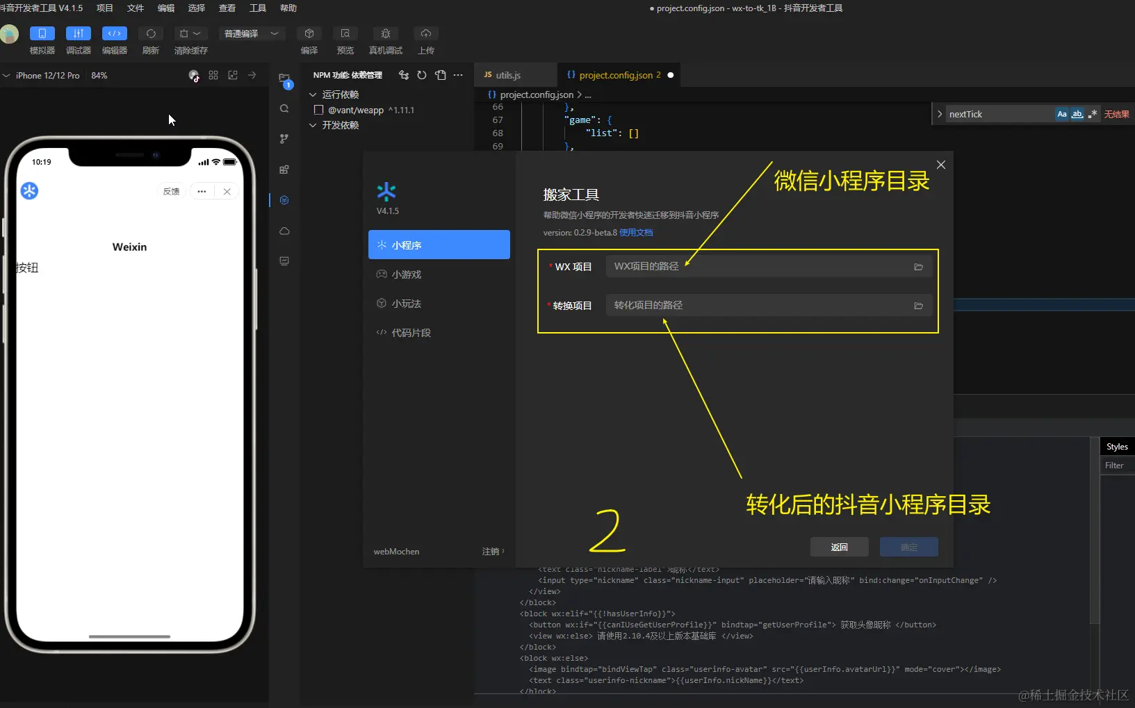Open the iPhone 12/12 Pro device dropdown

pyautogui.click(x=42, y=75)
